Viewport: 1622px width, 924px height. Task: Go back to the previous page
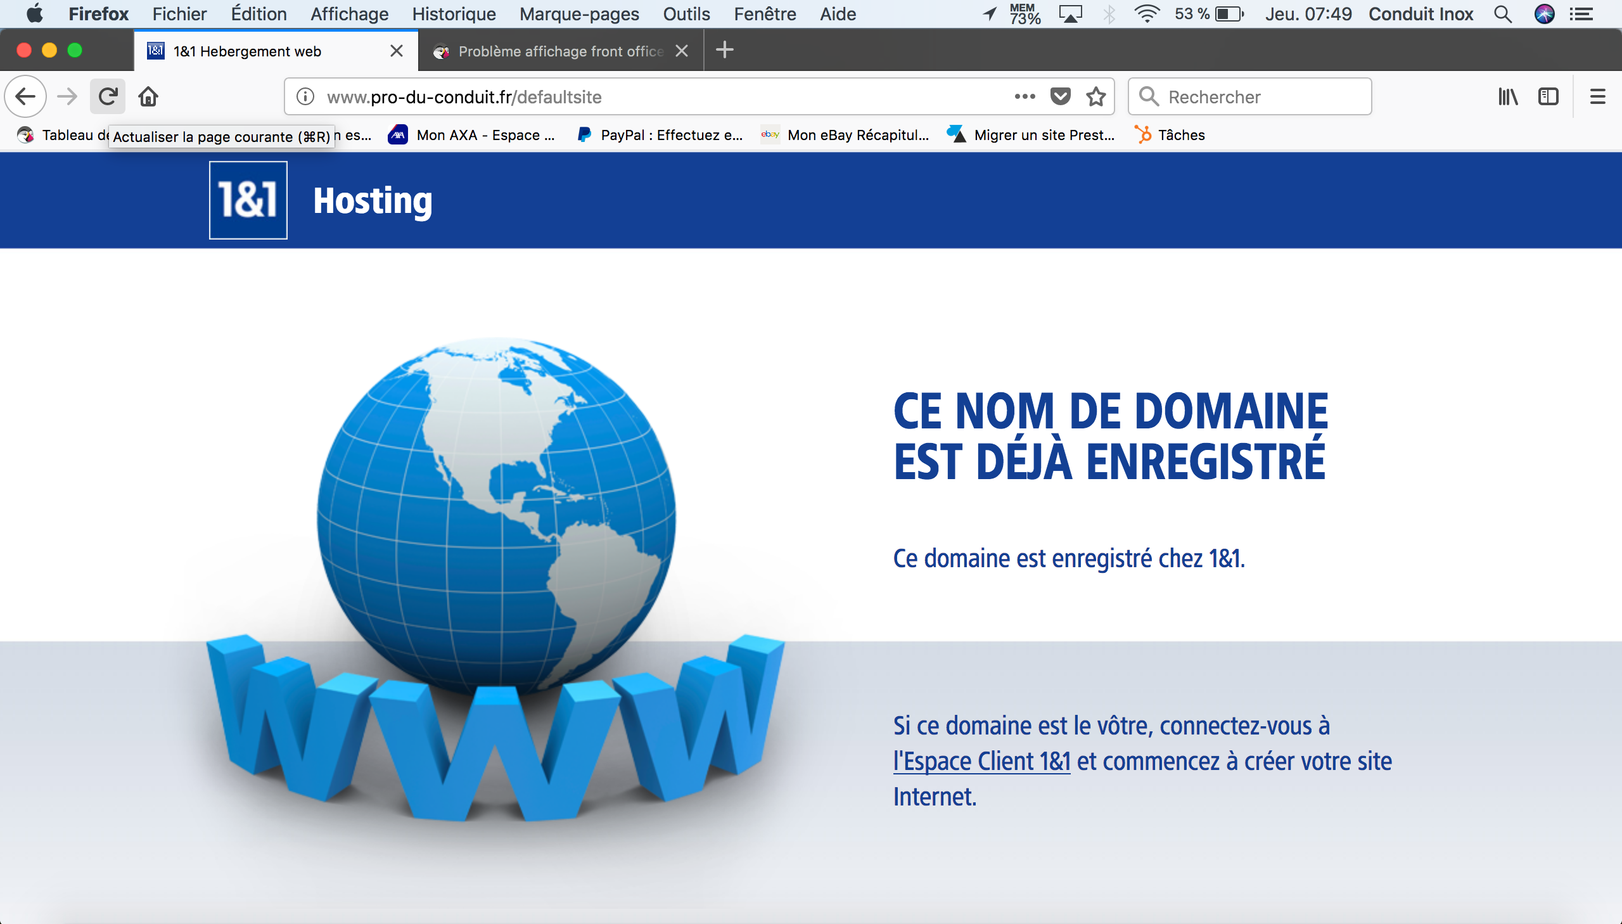point(25,96)
